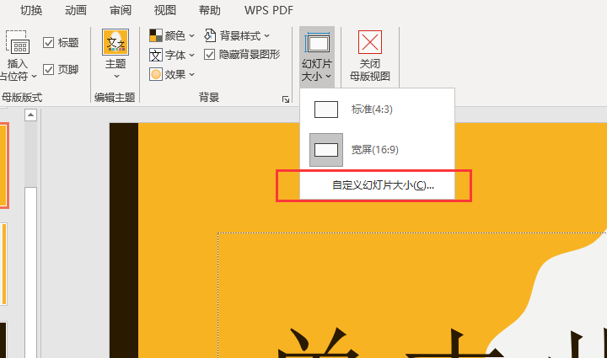
Task: Click the 主题 label text
Action: click(x=115, y=63)
